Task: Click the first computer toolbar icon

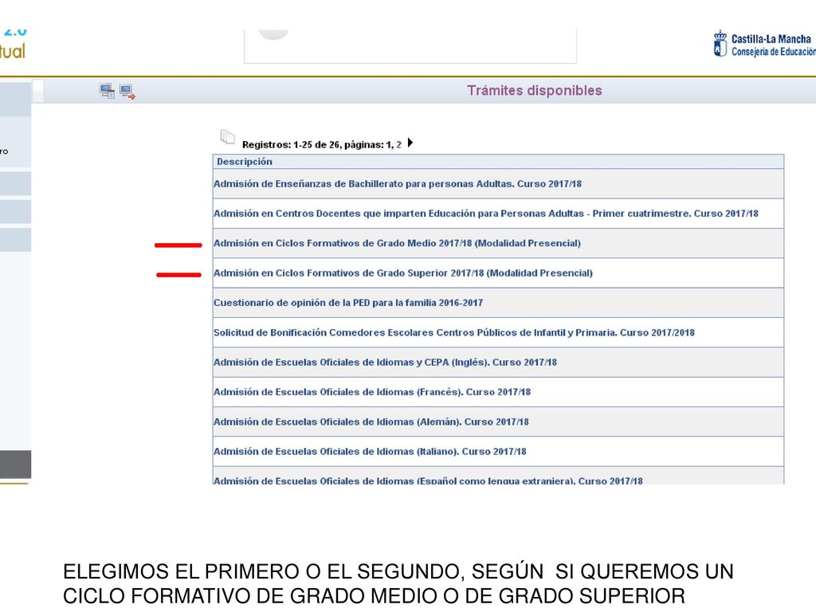Action: (108, 91)
